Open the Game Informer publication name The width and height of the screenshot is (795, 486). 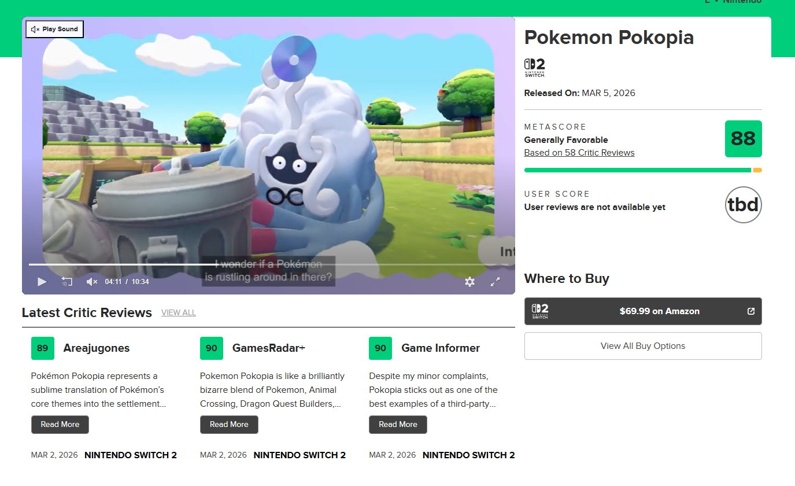[x=441, y=348]
